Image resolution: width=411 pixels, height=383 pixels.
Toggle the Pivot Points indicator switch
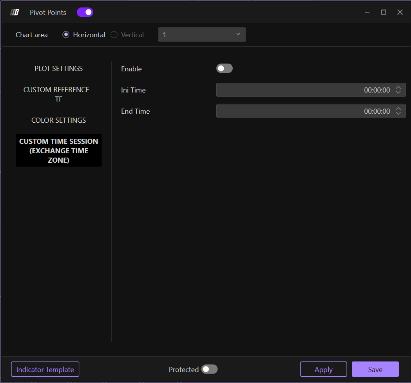pos(85,13)
